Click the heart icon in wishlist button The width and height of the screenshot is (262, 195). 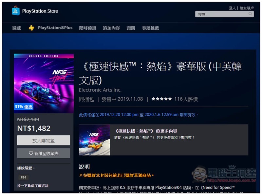[x=31, y=153]
